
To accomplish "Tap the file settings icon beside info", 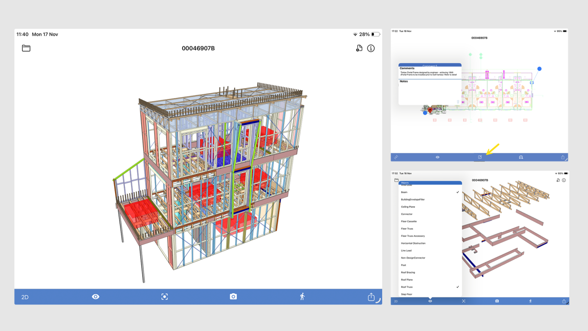I will click(x=359, y=48).
